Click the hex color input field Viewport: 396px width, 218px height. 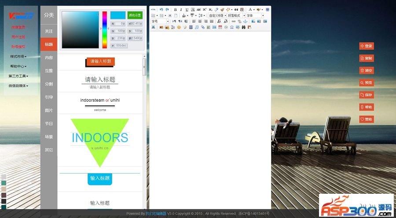point(121,45)
